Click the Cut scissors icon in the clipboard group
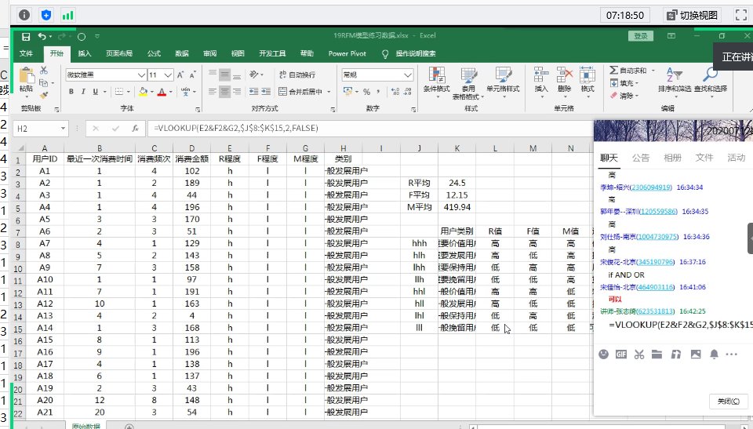The height and width of the screenshot is (429, 753). tap(44, 70)
